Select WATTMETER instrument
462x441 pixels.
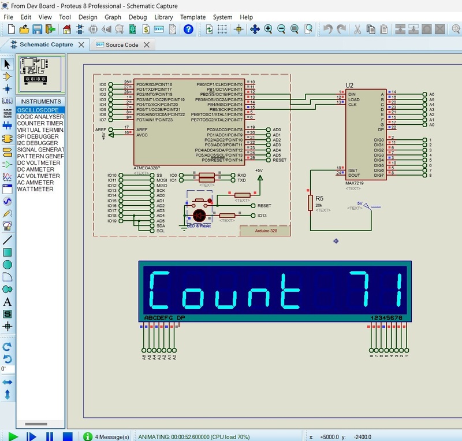click(40, 189)
